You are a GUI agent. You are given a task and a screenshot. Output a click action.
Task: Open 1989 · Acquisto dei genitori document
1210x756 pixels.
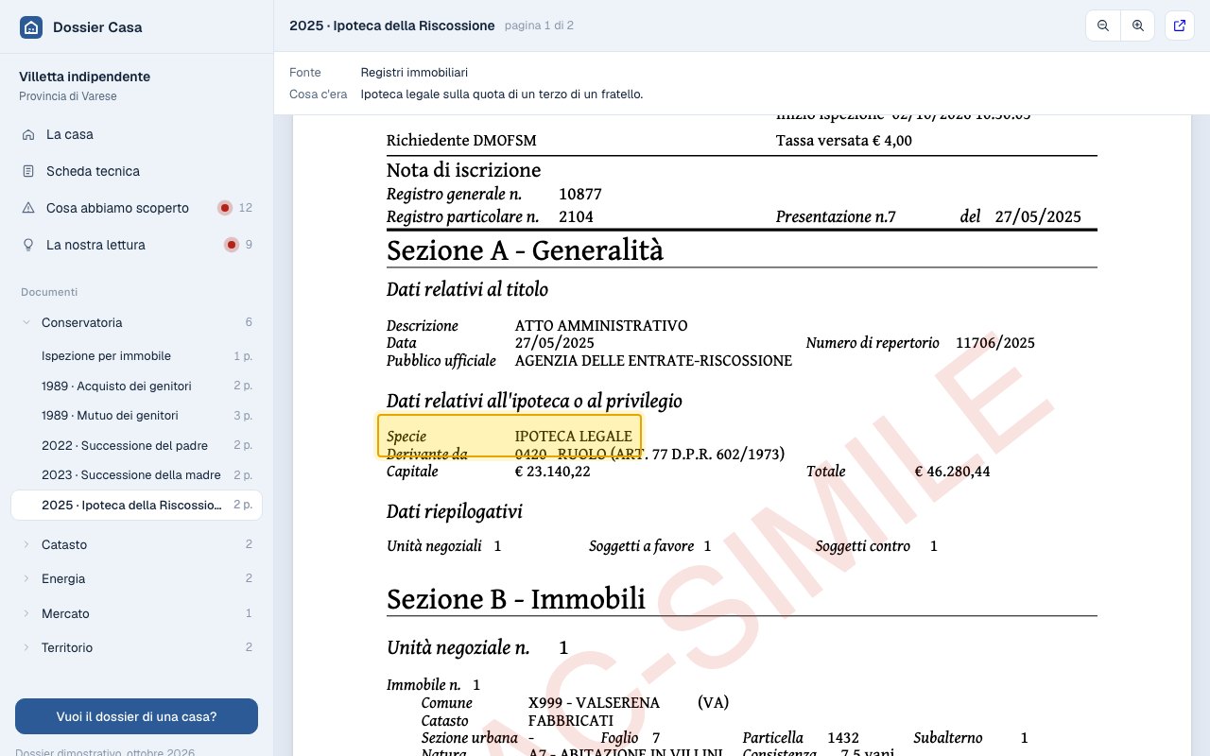(x=136, y=386)
